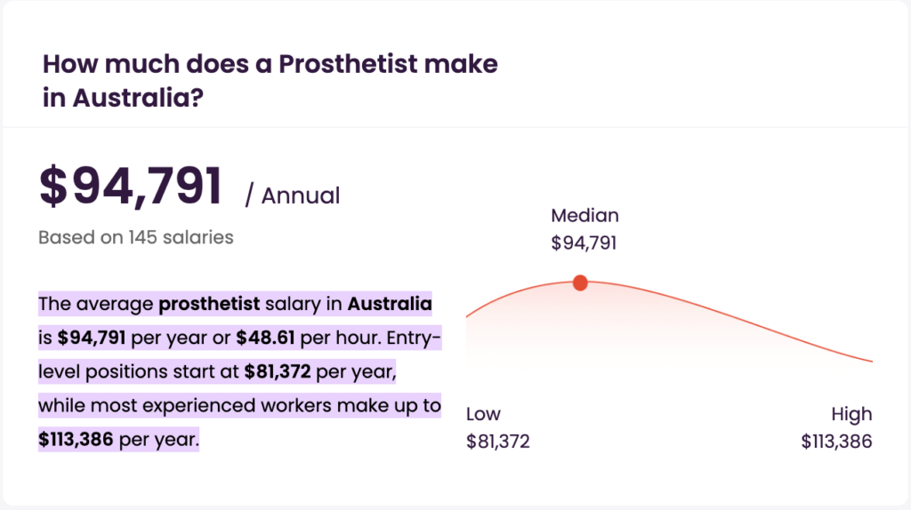Click "in Australia?" on the heading's second line
The width and height of the screenshot is (911, 510).
tap(123, 98)
